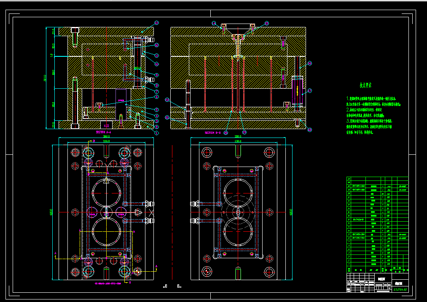Image resolution: width=427 pixels, height=302 pixels.
Task: Click the '技术要求' heading text
Action: [365, 85]
